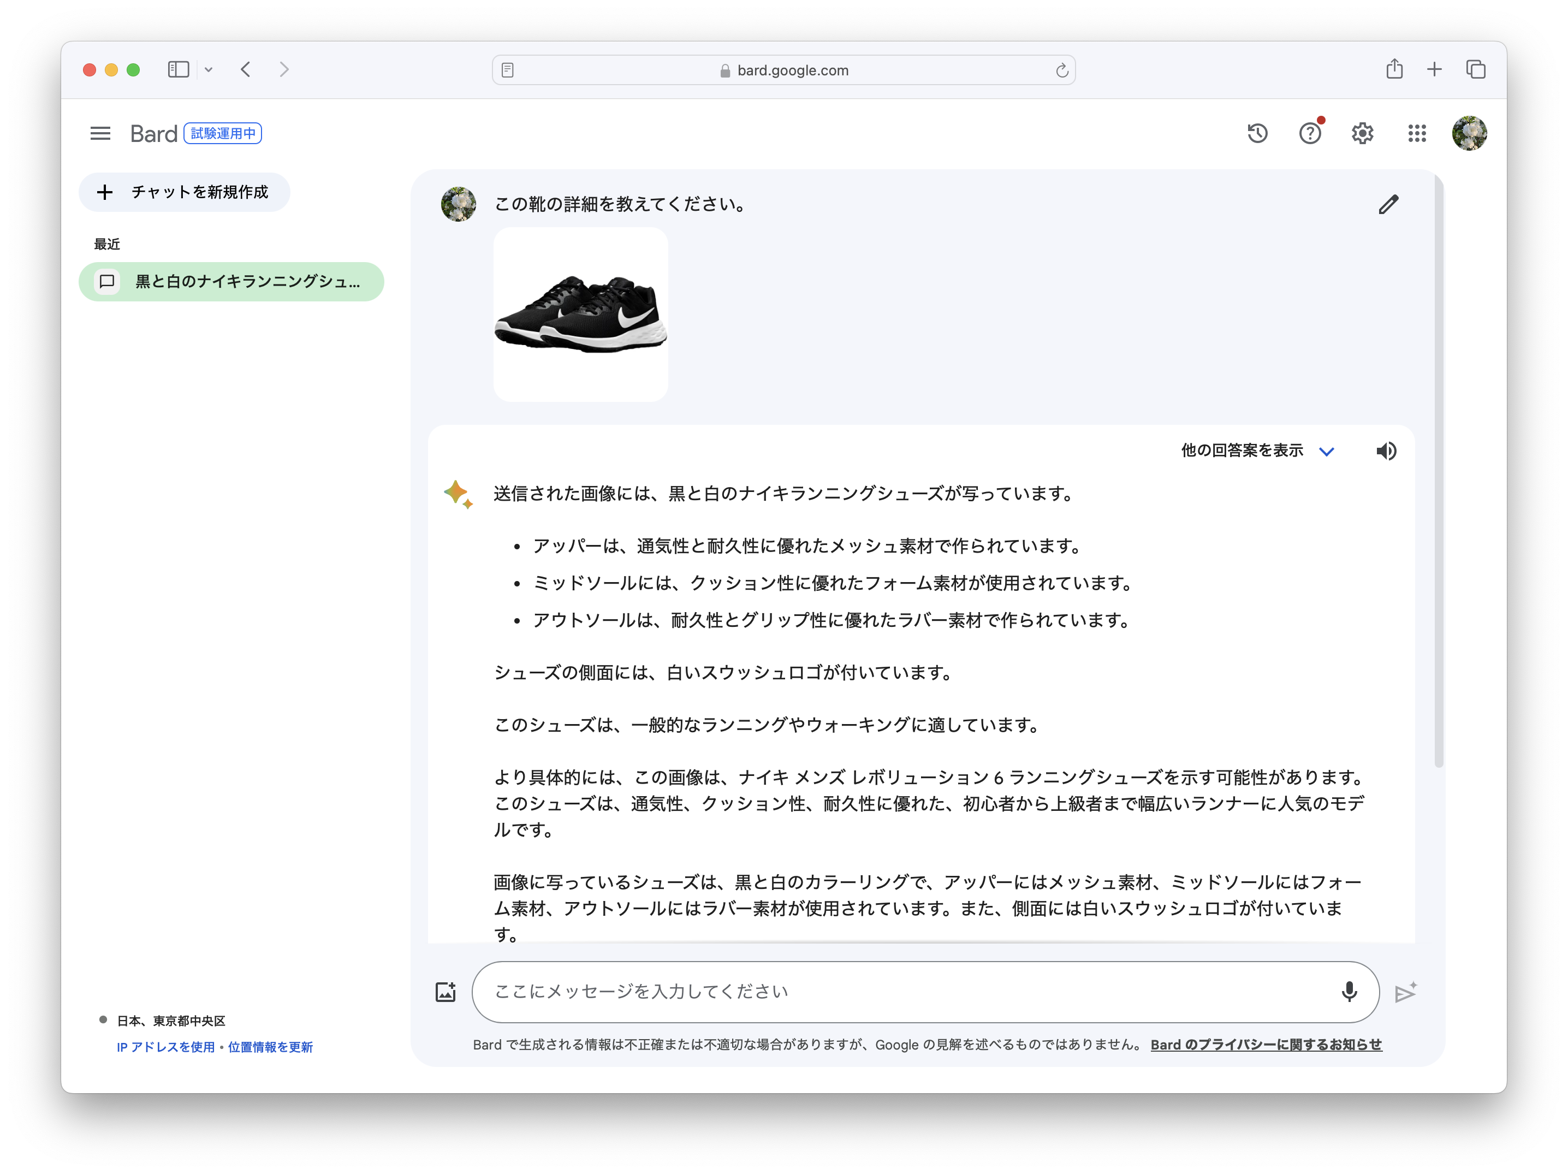
Task: Click the location text 日本、東京都中央区
Action: pos(171,1021)
